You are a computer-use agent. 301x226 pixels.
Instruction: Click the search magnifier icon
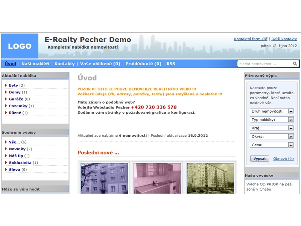click(295, 64)
